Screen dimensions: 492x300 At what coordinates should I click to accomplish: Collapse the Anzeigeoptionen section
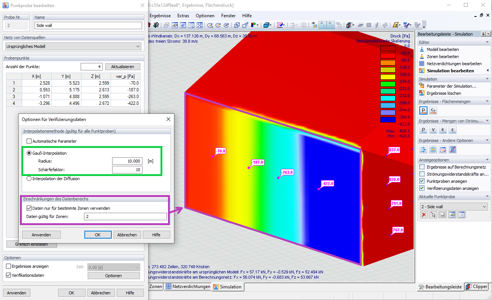click(487, 160)
